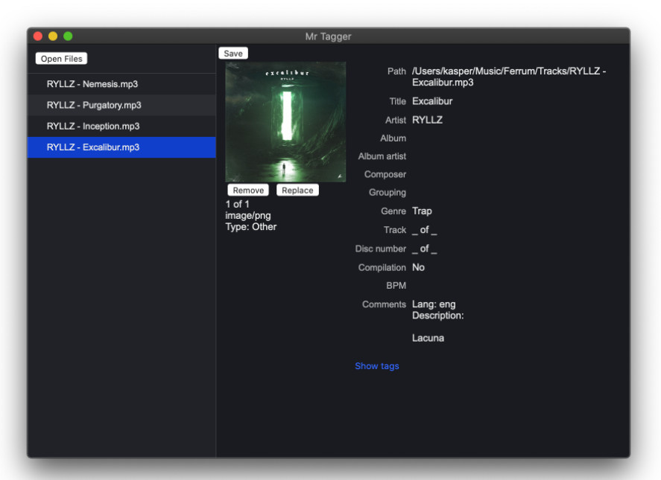Click the green fullscreen window button
661x480 pixels.
click(x=68, y=36)
